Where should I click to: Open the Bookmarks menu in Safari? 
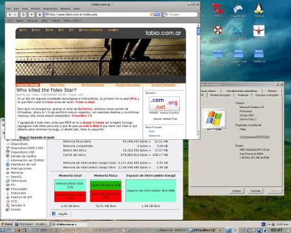click(x=50, y=8)
